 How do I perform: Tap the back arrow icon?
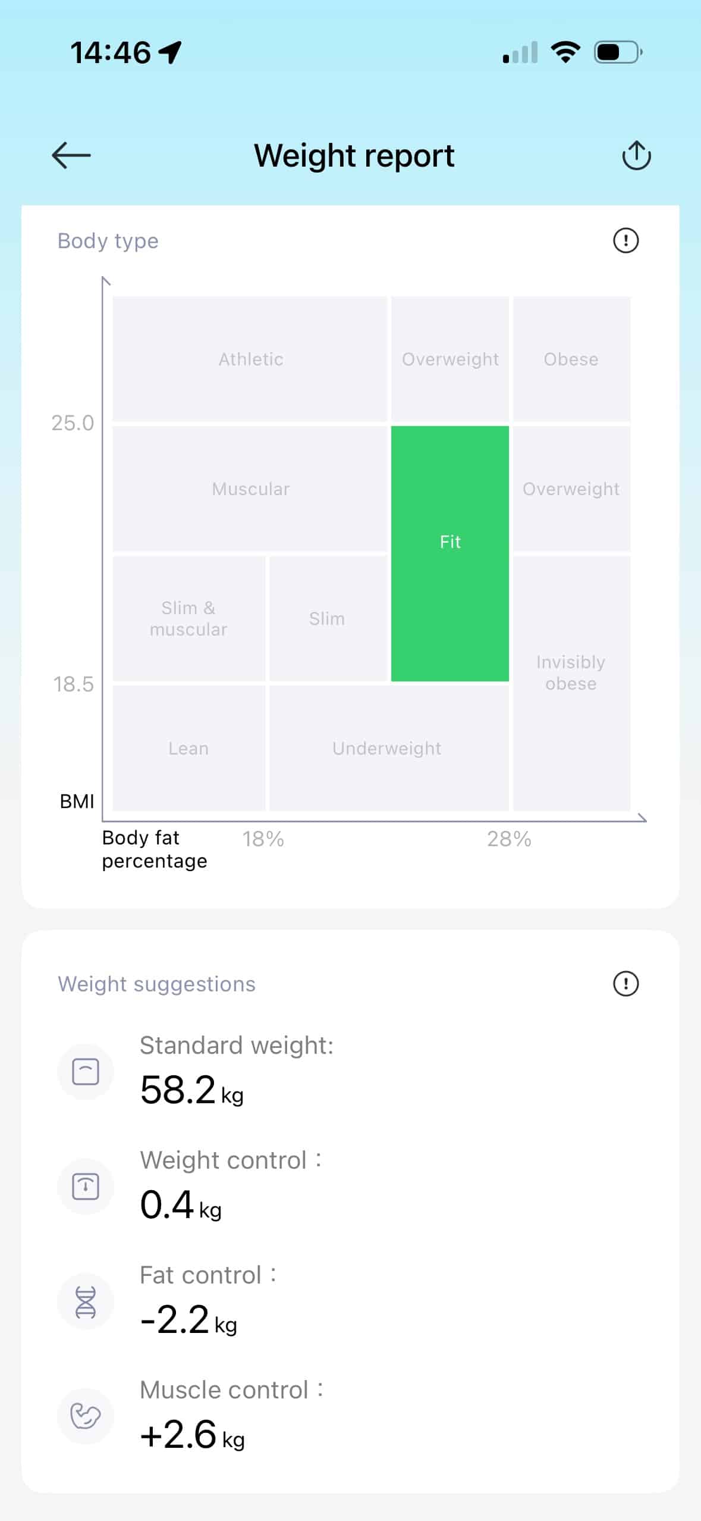(71, 156)
